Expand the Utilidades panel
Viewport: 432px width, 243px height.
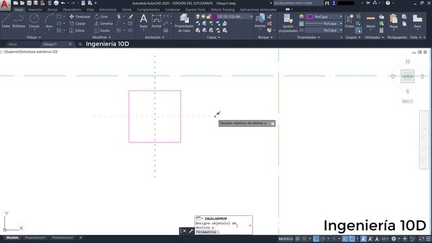374,37
